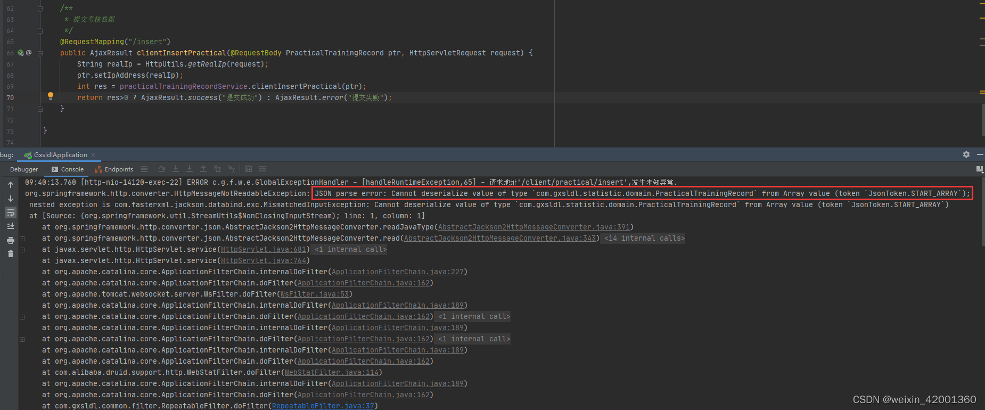Click the yellow warning stripe beside line 70 on the editor's right edge

[x=982, y=92]
